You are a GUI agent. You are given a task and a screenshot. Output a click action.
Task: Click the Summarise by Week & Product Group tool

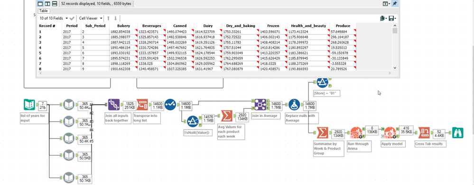[323, 133]
